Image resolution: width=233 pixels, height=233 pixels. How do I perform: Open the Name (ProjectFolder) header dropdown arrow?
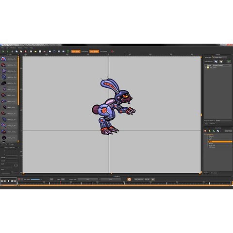[230, 65]
